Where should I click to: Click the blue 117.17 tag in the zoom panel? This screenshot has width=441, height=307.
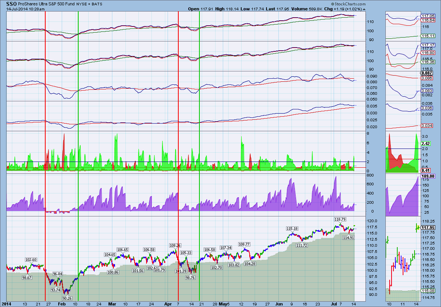click(x=428, y=45)
